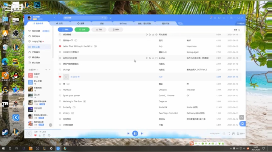The height and width of the screenshot is (152, 272).
Task: Click the gray Delete button
Action: click(116, 30)
